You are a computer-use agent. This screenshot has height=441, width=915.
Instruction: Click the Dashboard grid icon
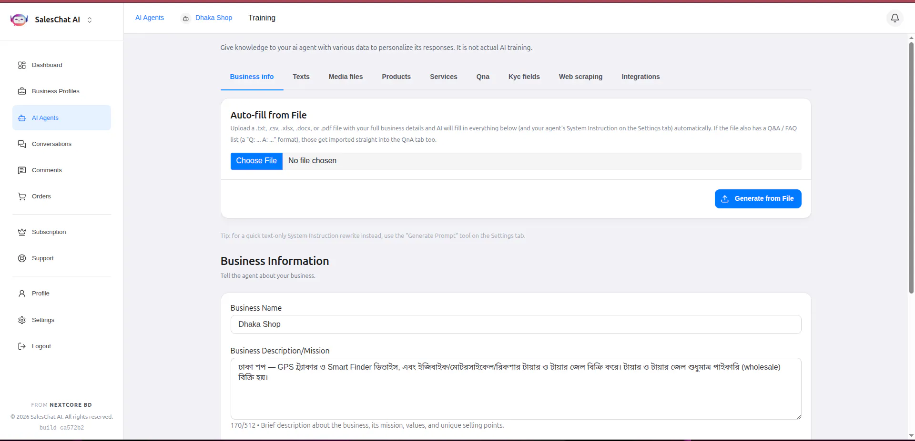(x=22, y=65)
